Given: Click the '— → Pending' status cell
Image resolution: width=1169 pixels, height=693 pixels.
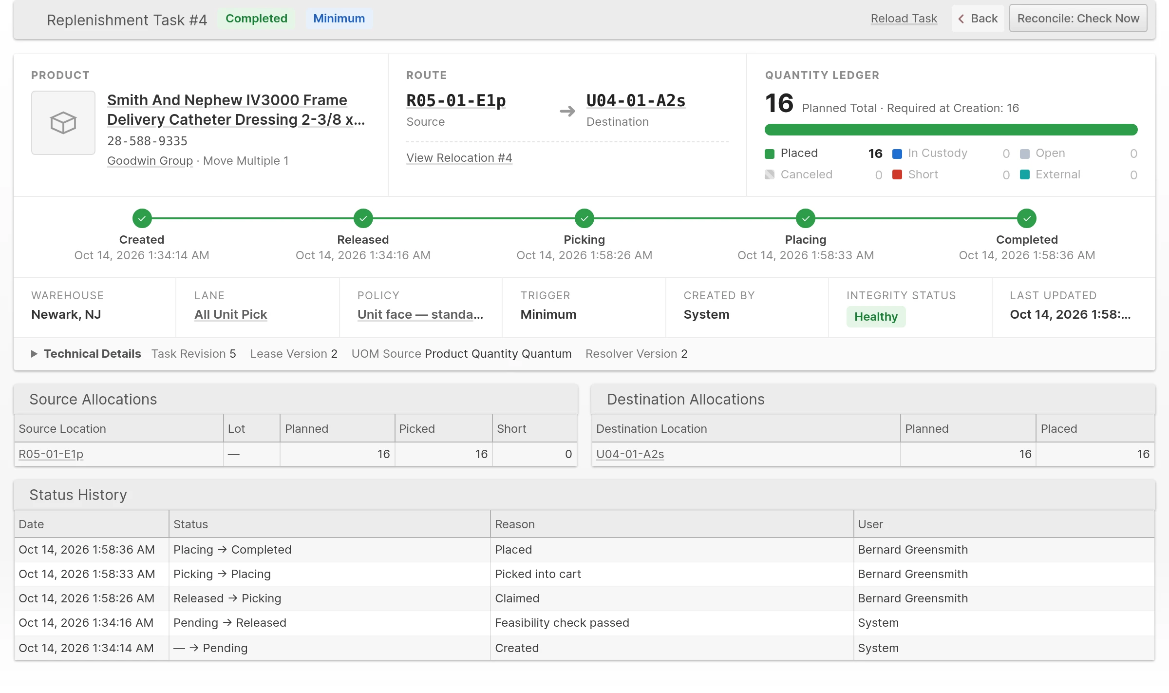Looking at the screenshot, I should 329,648.
